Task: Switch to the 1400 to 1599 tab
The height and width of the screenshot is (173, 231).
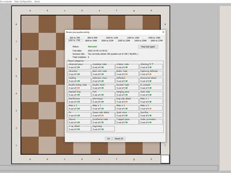Action: coord(154,37)
